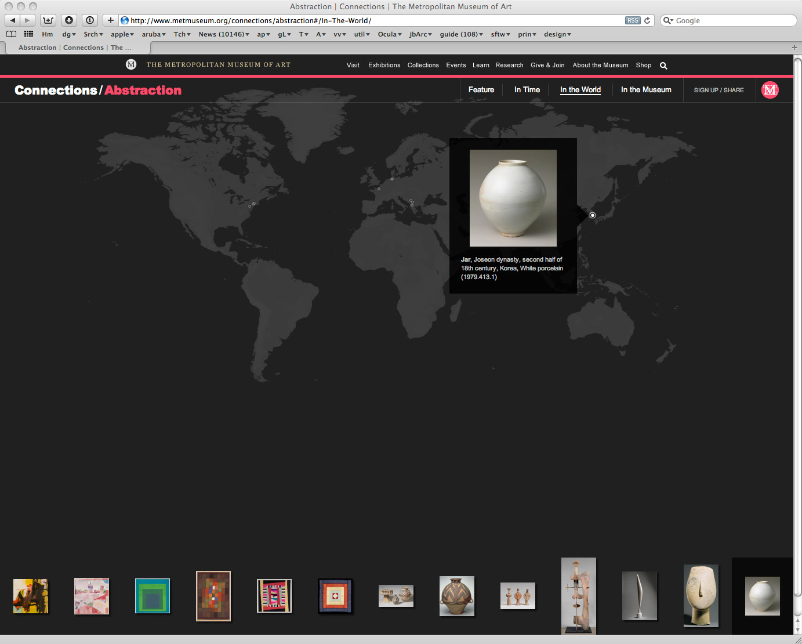802x644 pixels.
Task: Click the Connections heading link
Action: tap(56, 90)
